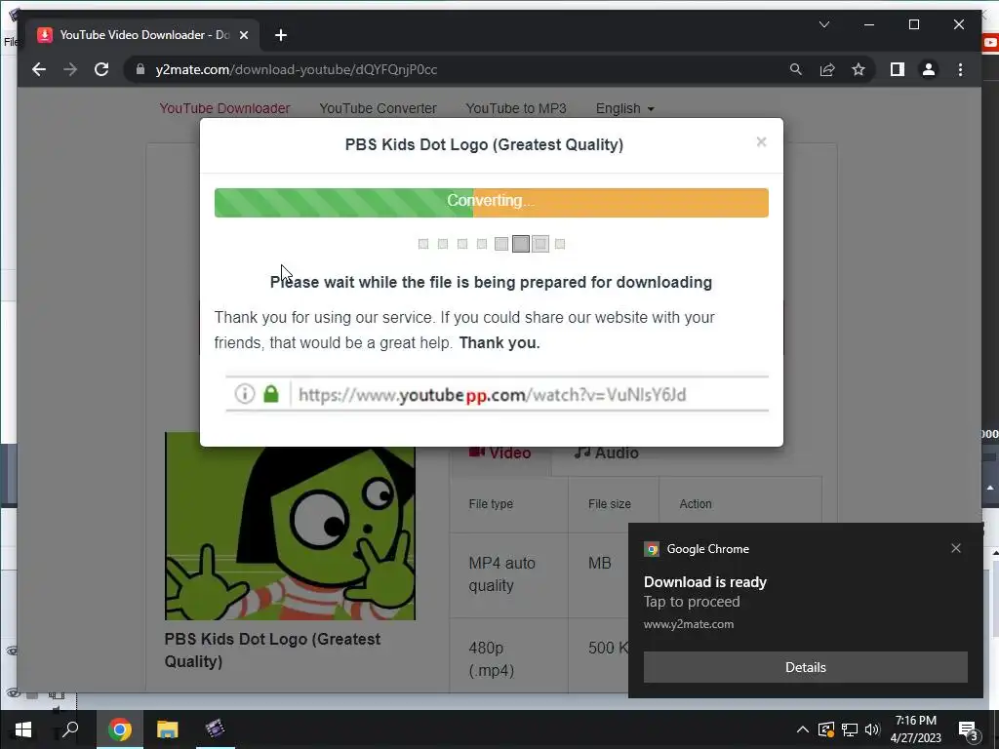Select the YouTube Video Downloader tab
Viewport: 999px width, 749px height.
pyautogui.click(x=143, y=35)
